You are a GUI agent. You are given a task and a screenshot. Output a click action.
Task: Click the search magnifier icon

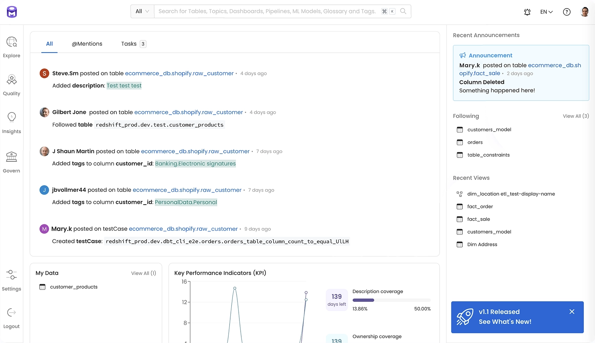pos(403,11)
